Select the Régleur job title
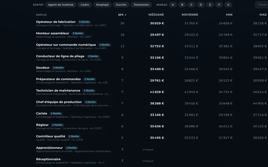This screenshot has height=167, width=268. (x=42, y=125)
